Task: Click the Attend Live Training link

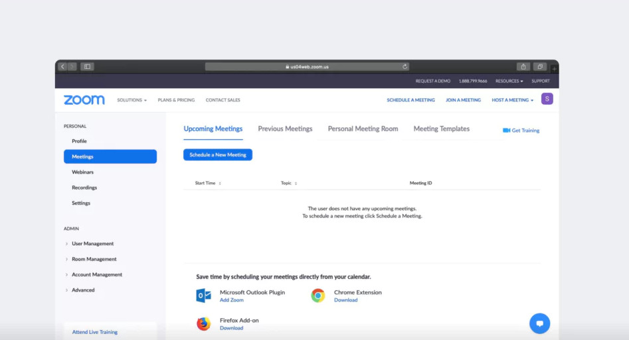Action: (x=95, y=332)
